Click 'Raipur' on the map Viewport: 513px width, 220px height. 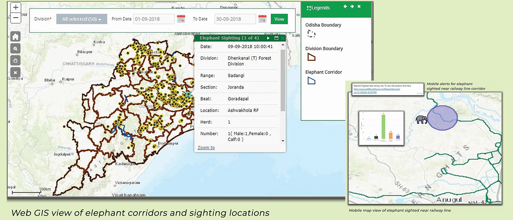(x=68, y=79)
